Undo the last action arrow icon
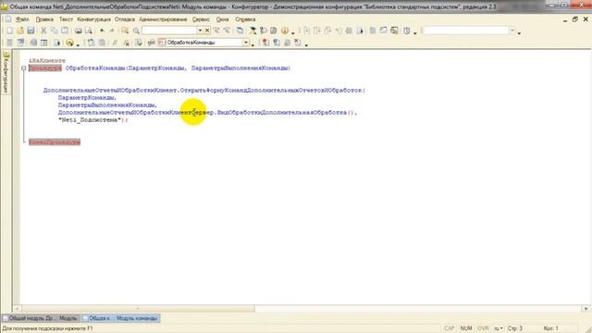592x333 pixels. click(102, 31)
